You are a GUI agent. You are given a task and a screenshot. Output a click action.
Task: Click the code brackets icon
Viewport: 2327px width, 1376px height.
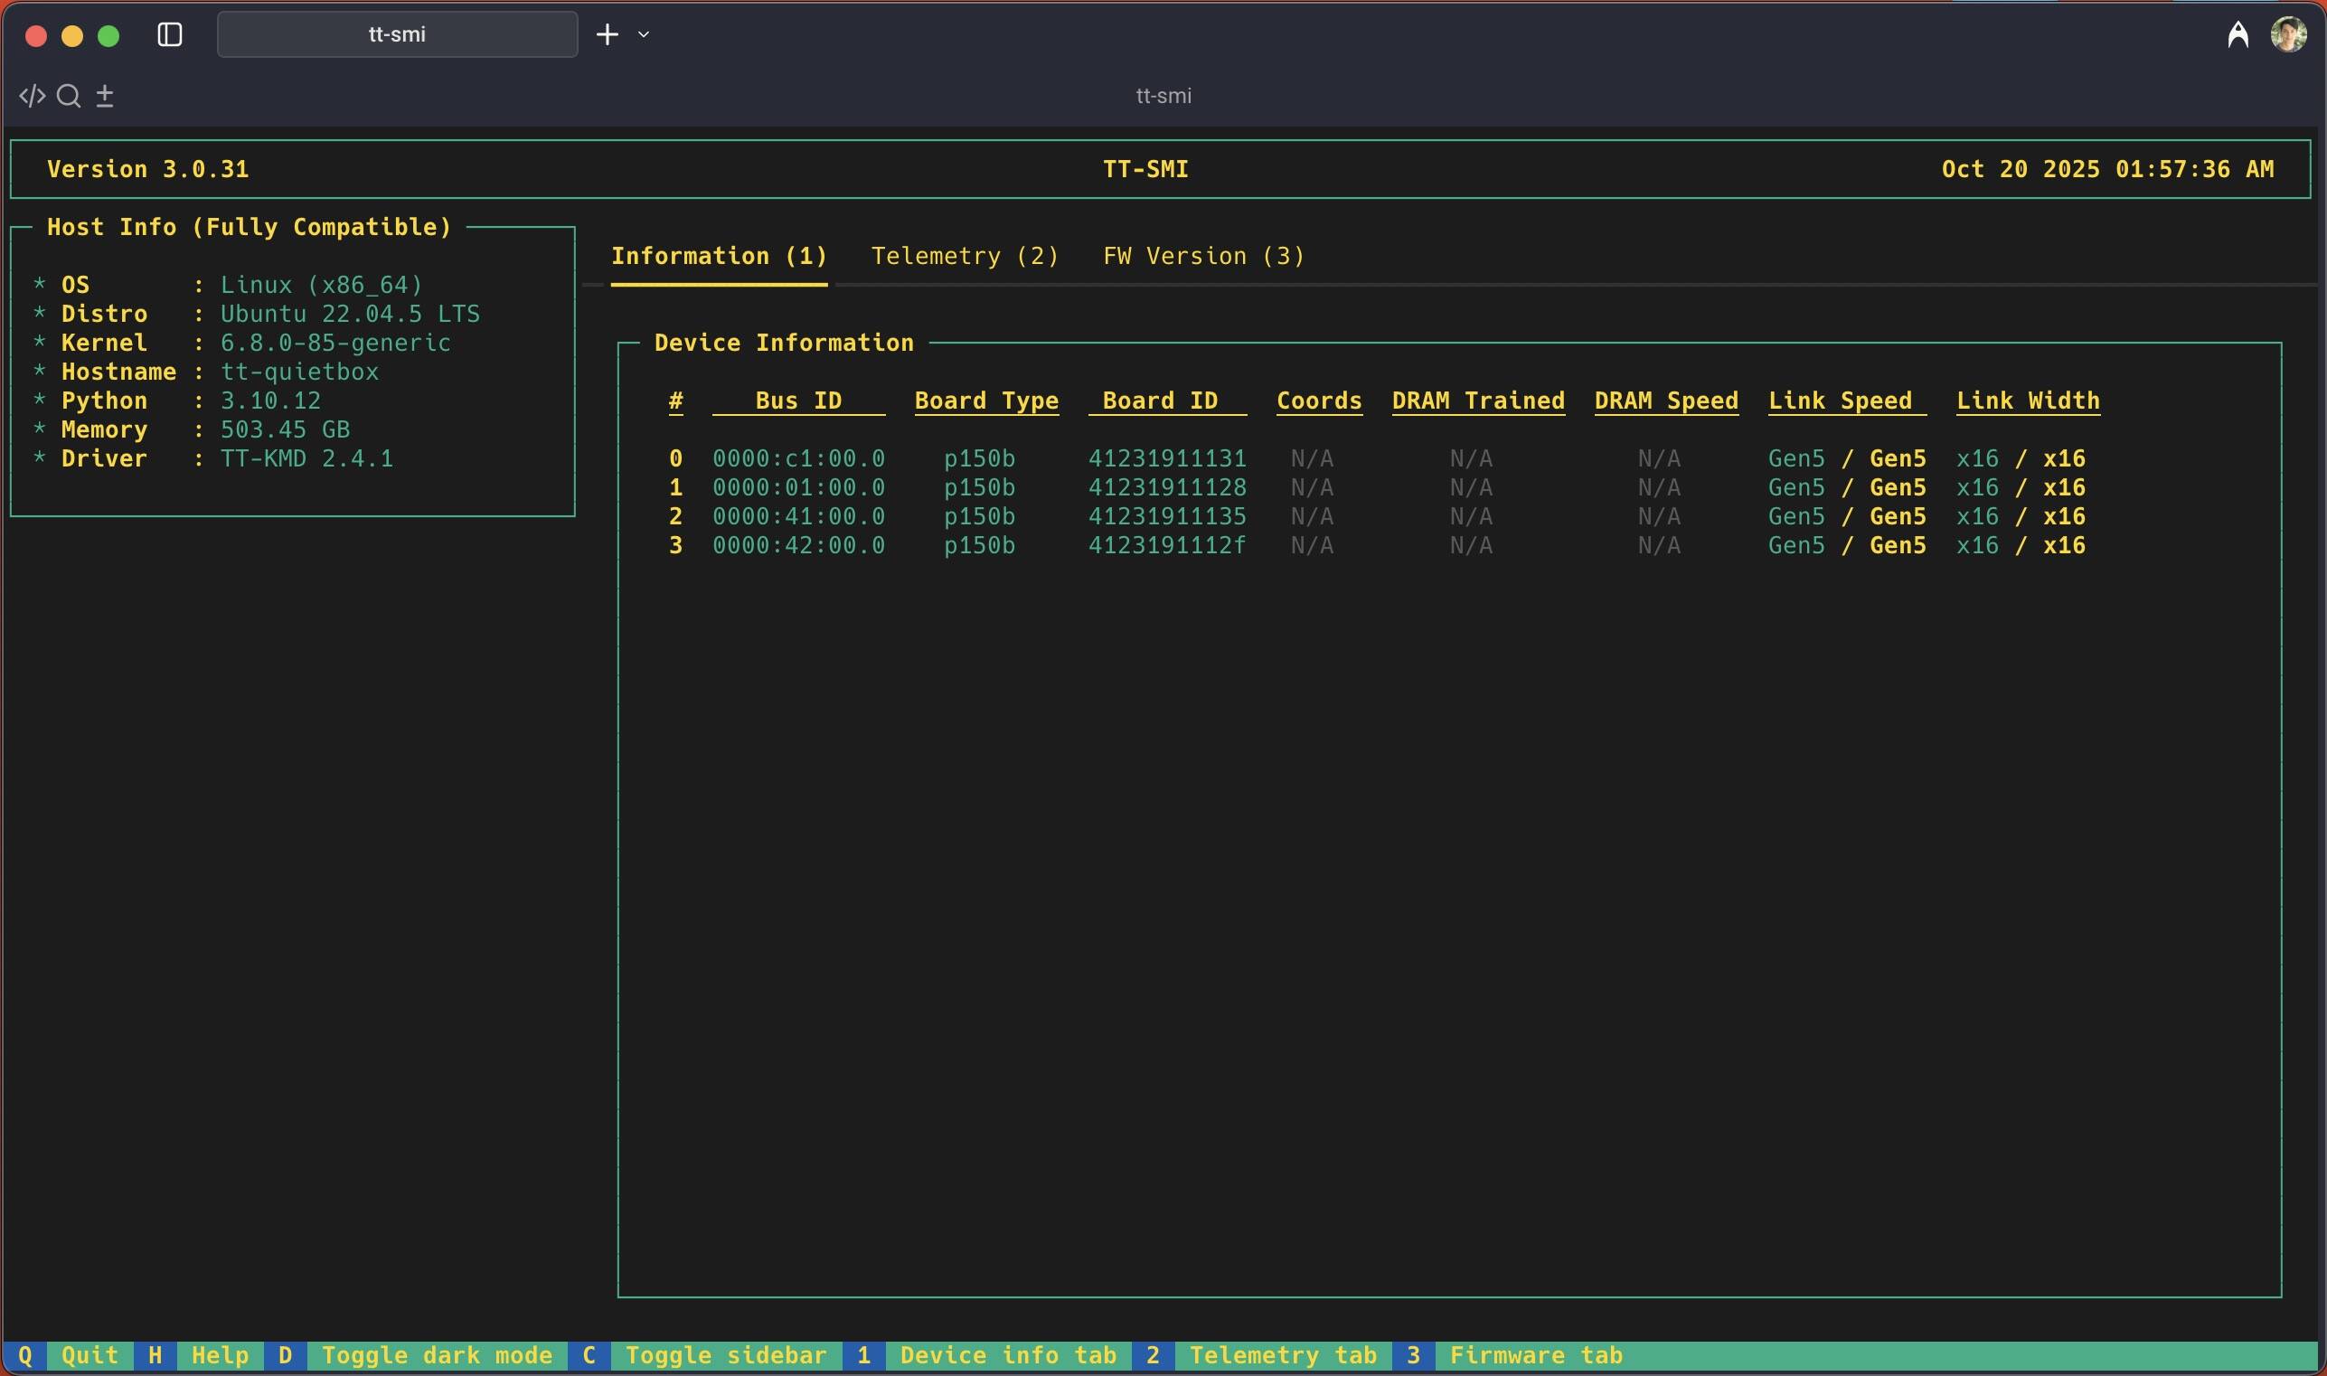tap(32, 97)
